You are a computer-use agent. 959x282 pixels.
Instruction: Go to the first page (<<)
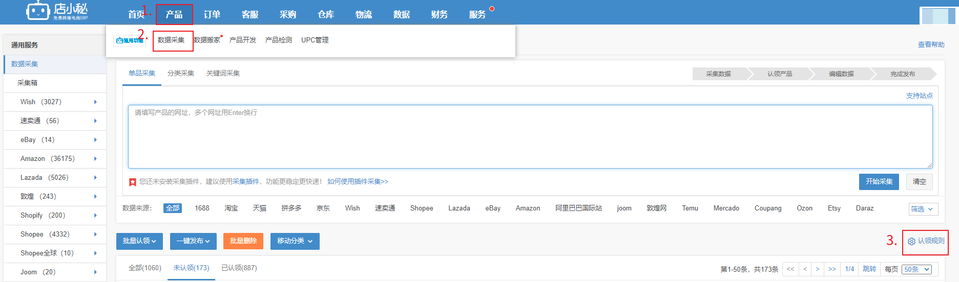pyautogui.click(x=790, y=269)
